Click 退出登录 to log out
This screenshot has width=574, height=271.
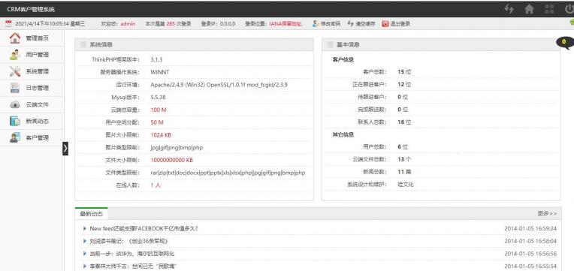point(396,24)
